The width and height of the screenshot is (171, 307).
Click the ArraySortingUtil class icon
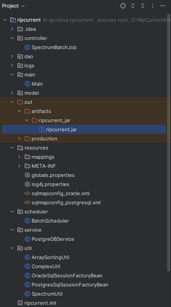(x=27, y=258)
